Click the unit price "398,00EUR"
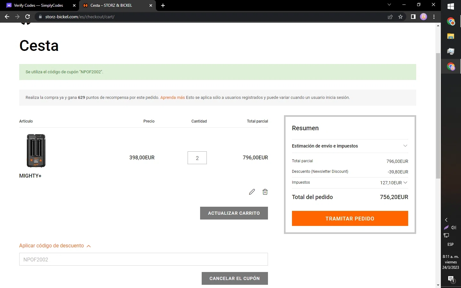This screenshot has height=288, width=461. coord(142,157)
